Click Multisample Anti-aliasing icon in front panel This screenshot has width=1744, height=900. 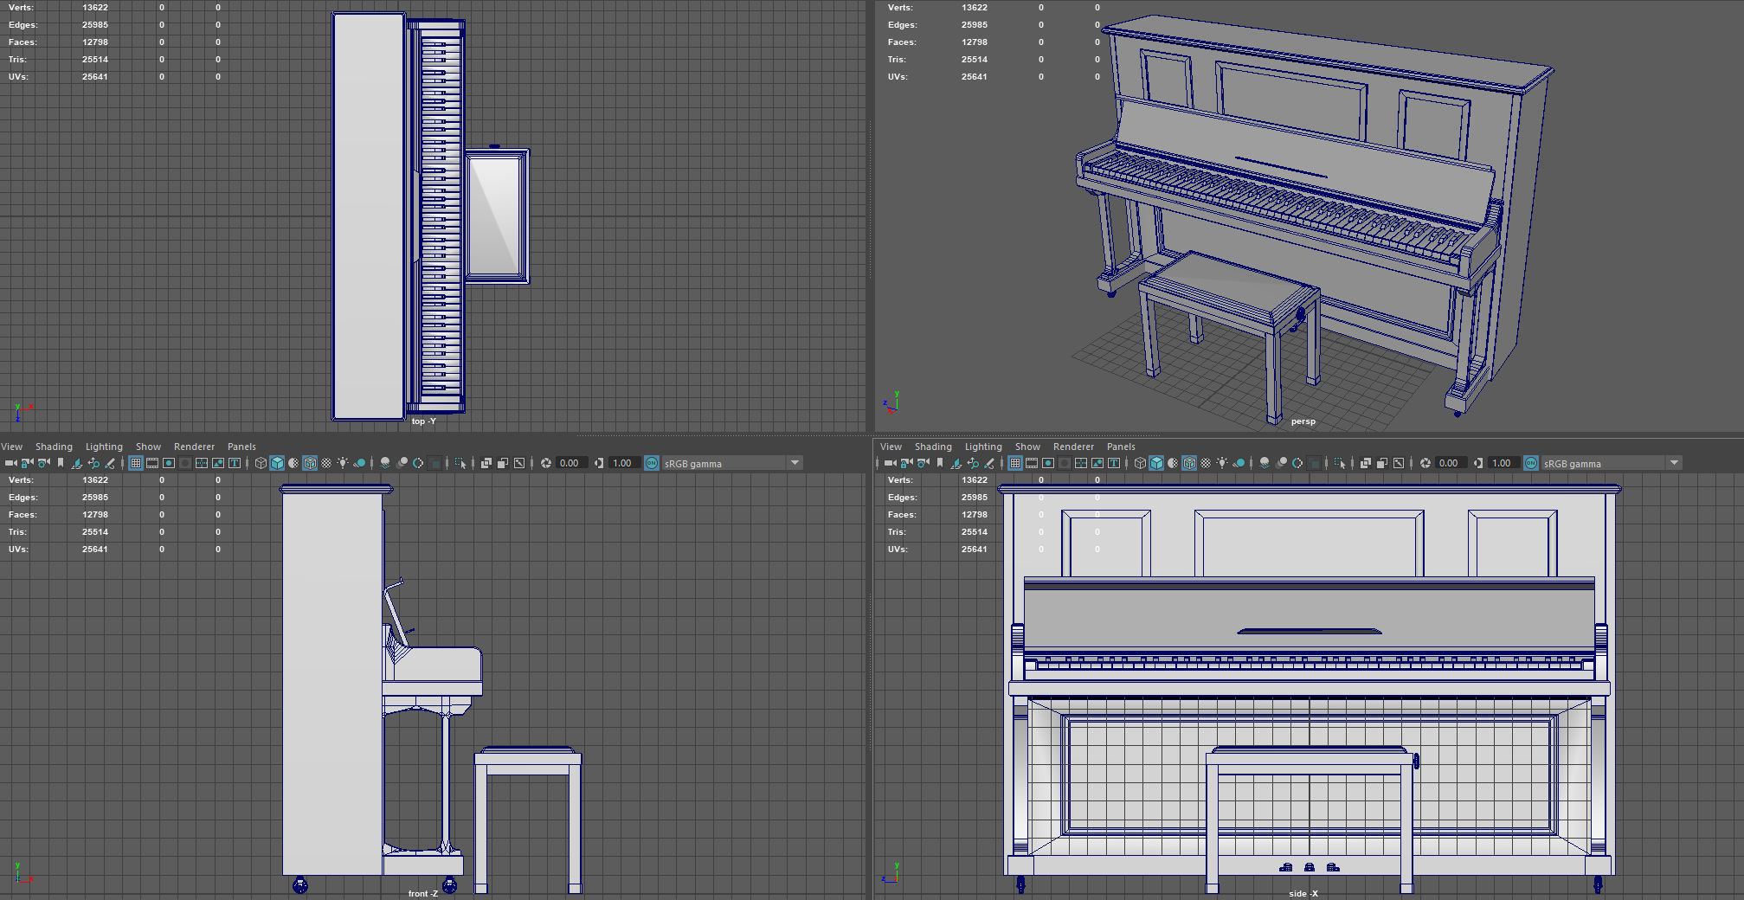point(418,463)
